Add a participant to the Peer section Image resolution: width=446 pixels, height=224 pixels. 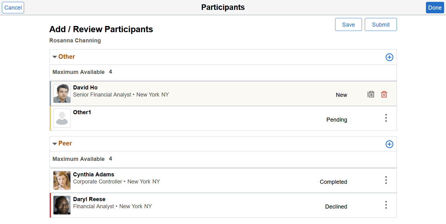click(389, 144)
